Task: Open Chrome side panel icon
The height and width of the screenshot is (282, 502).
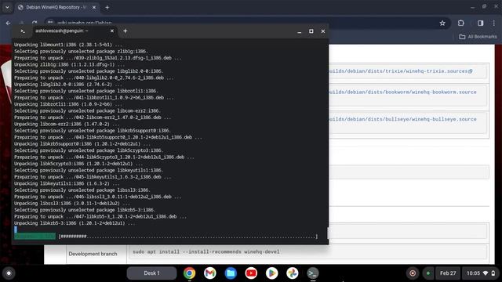Action: pyautogui.click(x=480, y=23)
